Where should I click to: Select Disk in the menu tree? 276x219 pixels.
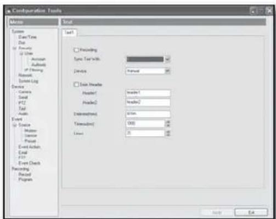coord(22,43)
